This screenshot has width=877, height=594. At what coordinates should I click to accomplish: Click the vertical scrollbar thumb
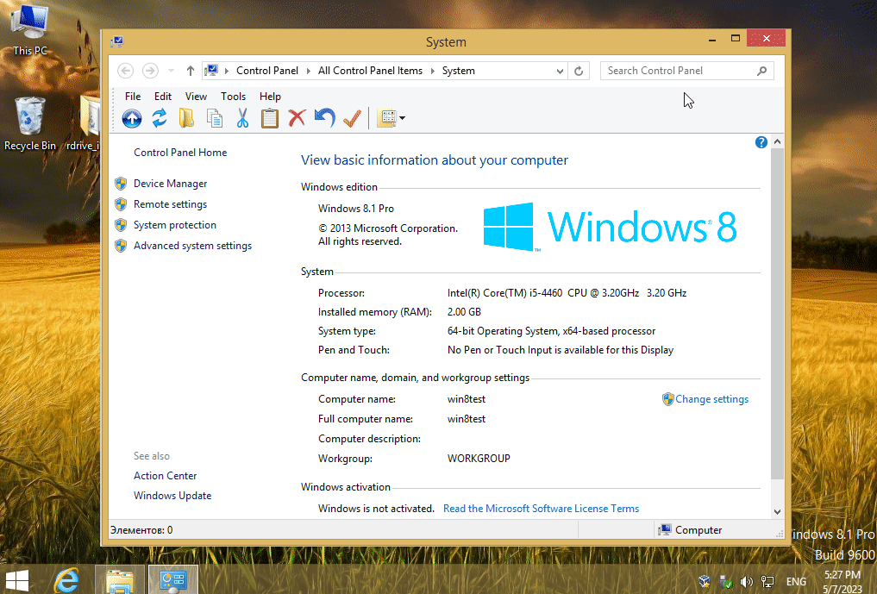coord(777,313)
